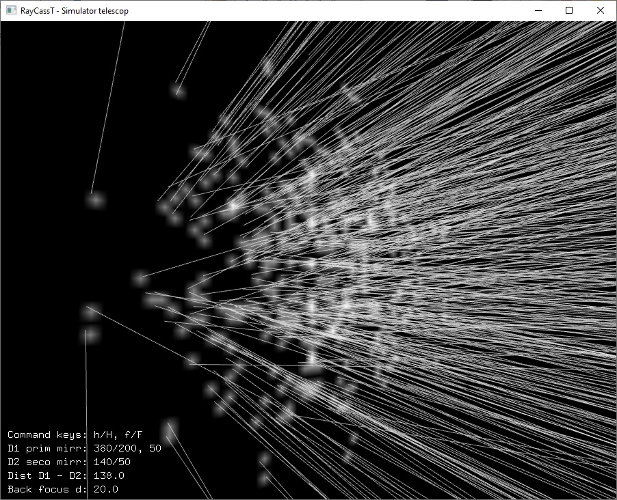Click the 'RayCassT - Simulator telescop' window title
This screenshot has width=617, height=500.
click(x=75, y=11)
